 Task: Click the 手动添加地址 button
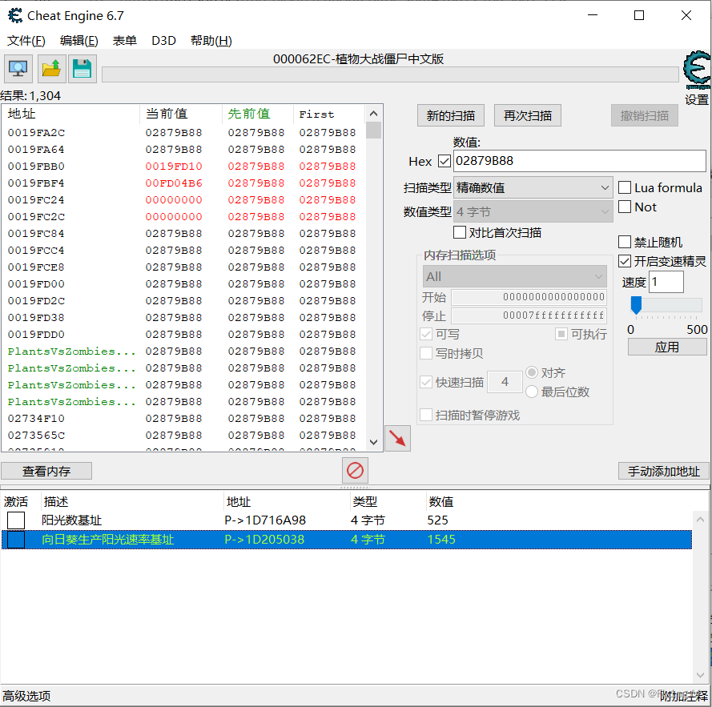663,472
